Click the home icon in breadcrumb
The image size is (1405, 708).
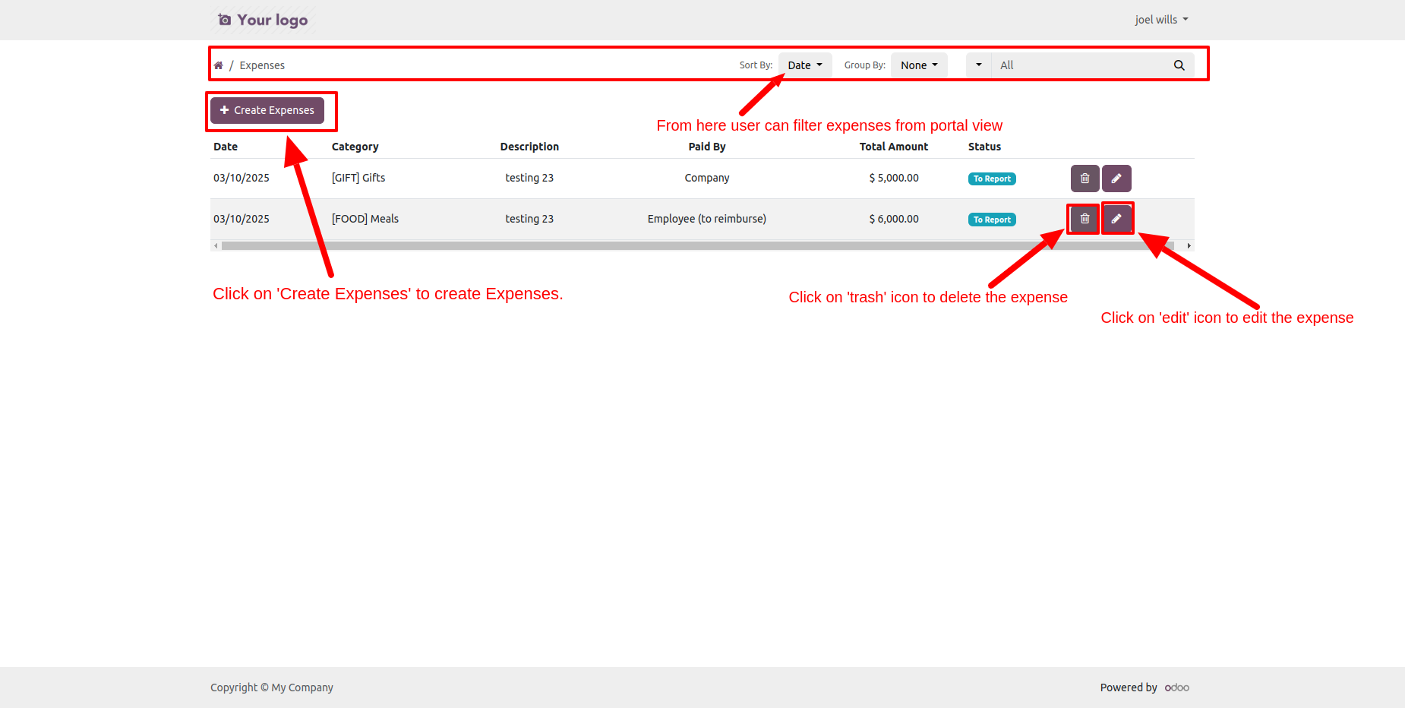[219, 65]
